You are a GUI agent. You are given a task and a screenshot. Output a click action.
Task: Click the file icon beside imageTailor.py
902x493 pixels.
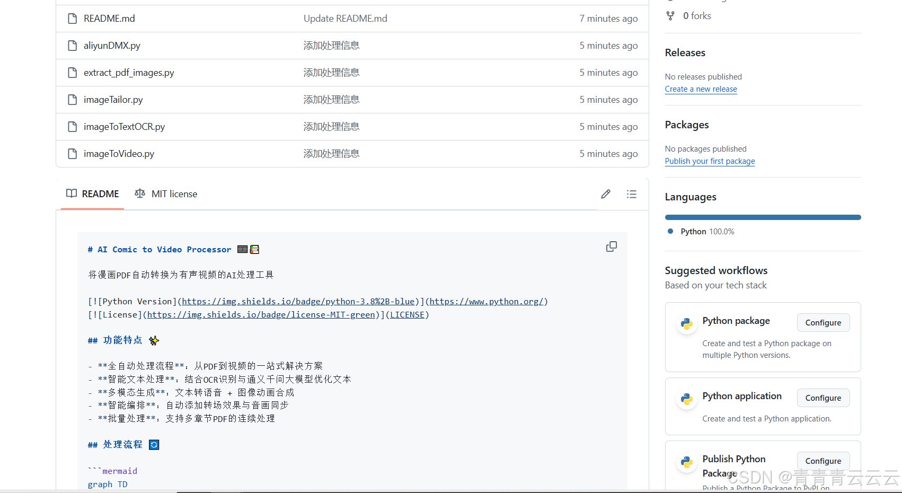pos(73,100)
